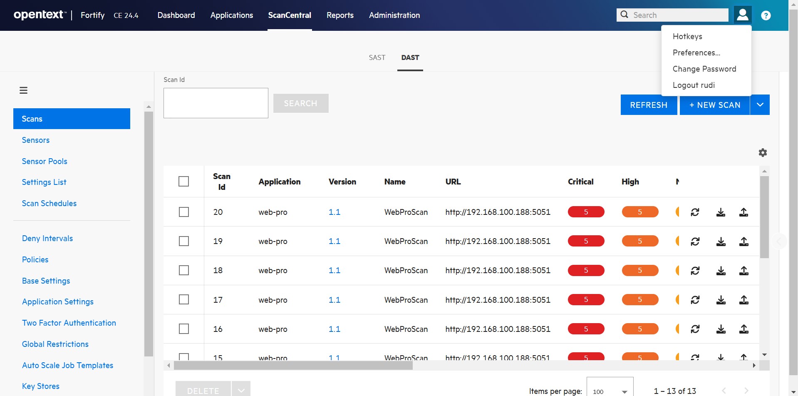The width and height of the screenshot is (798, 396).
Task: Open the Items per page dropdown
Action: point(610,391)
